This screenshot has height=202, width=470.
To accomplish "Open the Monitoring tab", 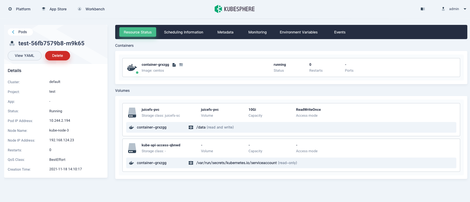I will click(257, 32).
